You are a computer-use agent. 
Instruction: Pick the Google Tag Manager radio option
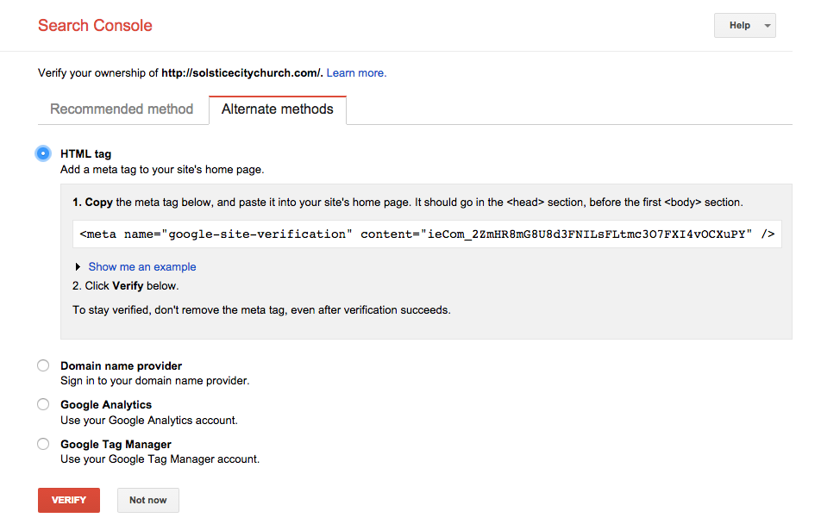[43, 444]
